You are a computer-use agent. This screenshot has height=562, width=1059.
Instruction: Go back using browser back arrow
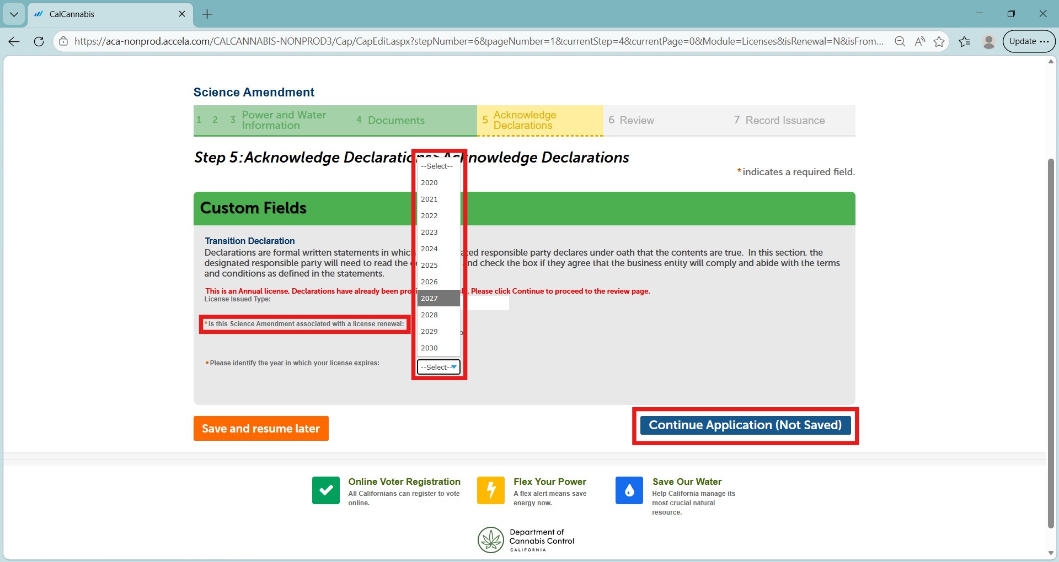[14, 41]
